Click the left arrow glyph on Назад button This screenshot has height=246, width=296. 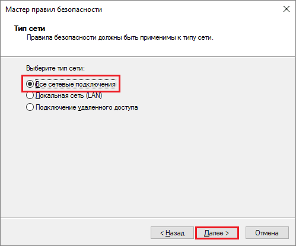pyautogui.click(x=162, y=234)
